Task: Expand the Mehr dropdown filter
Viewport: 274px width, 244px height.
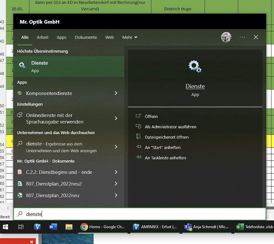Action: point(130,37)
